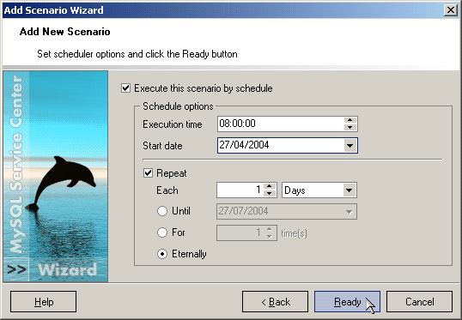Viewport: 462px width, 320px height.
Task: Open the Start date calendar dropdown
Action: (350, 146)
